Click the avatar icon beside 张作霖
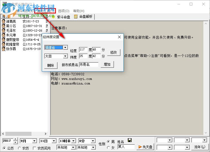210x152 pixels. [4, 49]
